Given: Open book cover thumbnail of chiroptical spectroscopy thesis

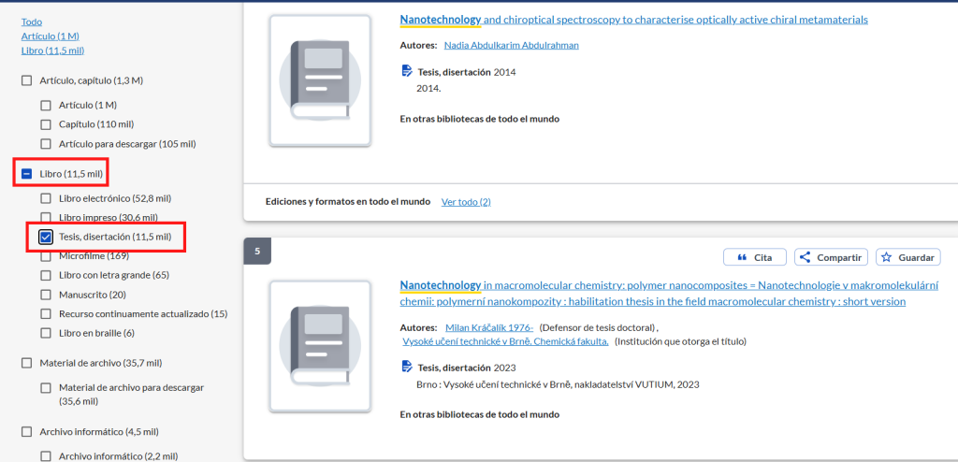Looking at the screenshot, I should coord(320,80).
